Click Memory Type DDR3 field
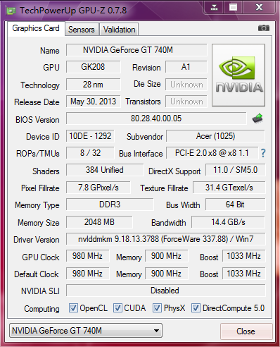 tap(110, 205)
